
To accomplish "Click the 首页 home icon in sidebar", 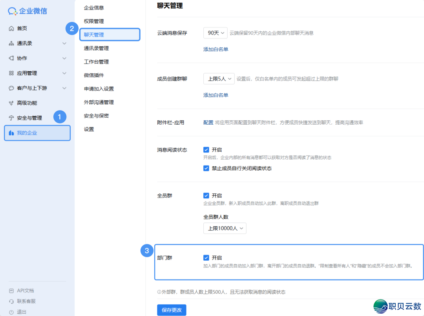I will click(11, 29).
